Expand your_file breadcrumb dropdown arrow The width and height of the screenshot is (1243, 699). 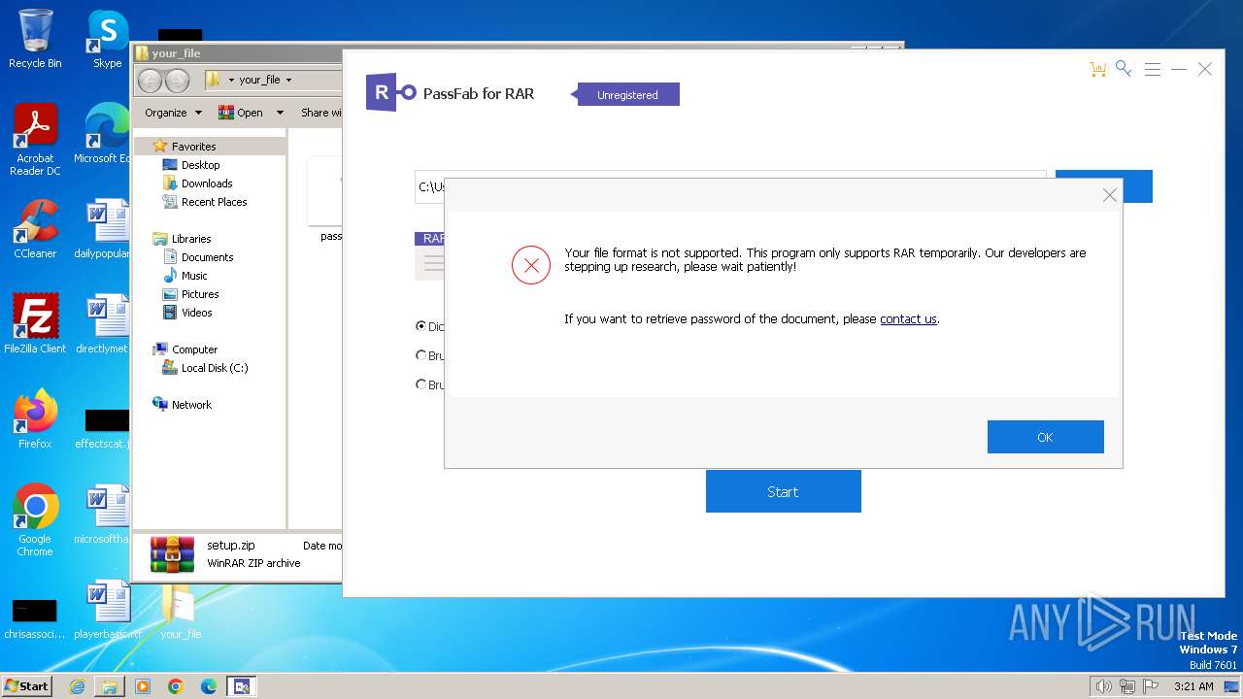(x=288, y=80)
